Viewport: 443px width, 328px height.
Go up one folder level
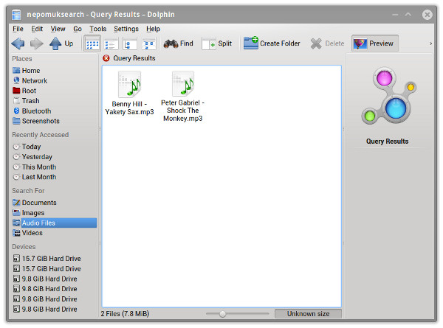coord(61,43)
